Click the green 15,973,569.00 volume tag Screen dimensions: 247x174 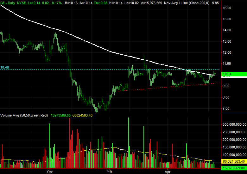coord(234,168)
